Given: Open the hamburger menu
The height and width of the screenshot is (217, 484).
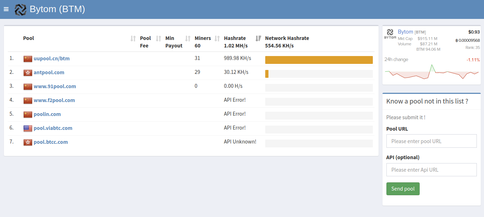Looking at the screenshot, I should (x=6, y=9).
